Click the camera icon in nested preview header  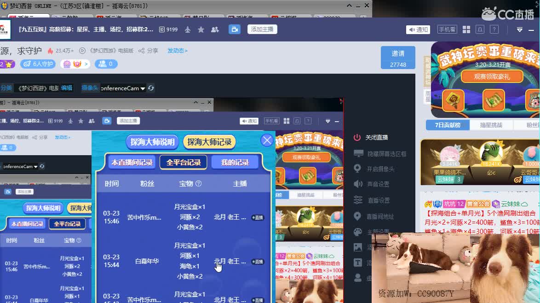coord(107,121)
